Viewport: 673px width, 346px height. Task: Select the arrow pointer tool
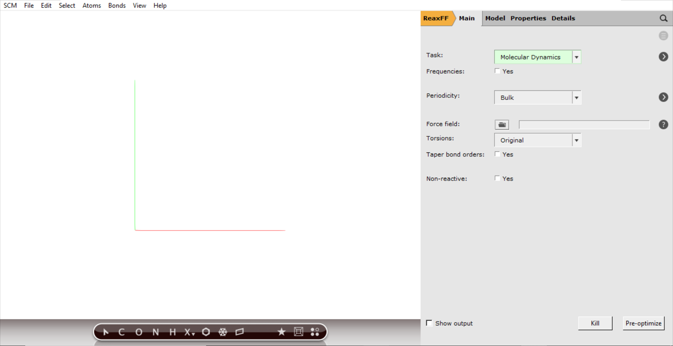coord(106,332)
